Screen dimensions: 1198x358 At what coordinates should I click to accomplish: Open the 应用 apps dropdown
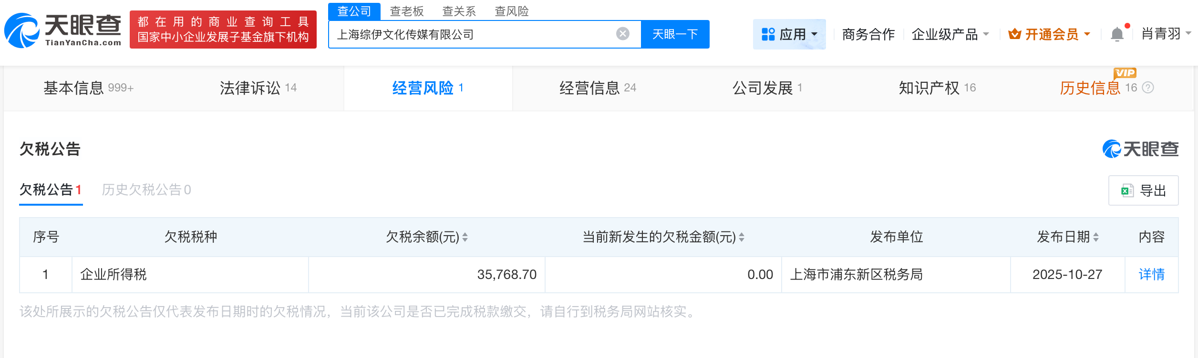[x=789, y=34]
